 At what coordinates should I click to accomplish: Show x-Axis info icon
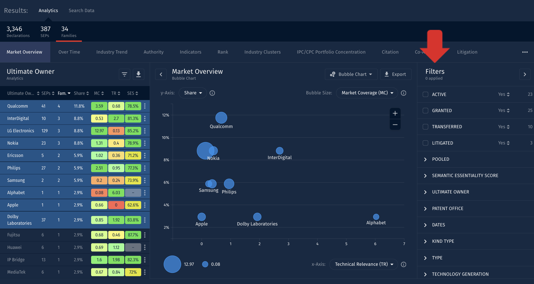[403, 264]
